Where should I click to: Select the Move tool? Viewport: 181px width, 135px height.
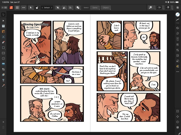tap(3, 14)
